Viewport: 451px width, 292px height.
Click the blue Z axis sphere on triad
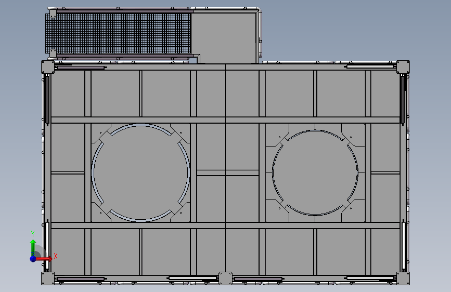tap(33, 259)
